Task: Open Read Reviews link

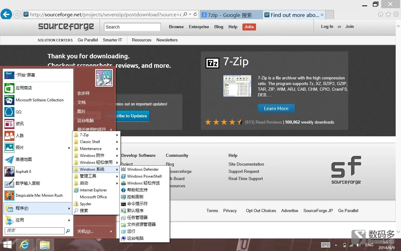Action: pos(269,122)
